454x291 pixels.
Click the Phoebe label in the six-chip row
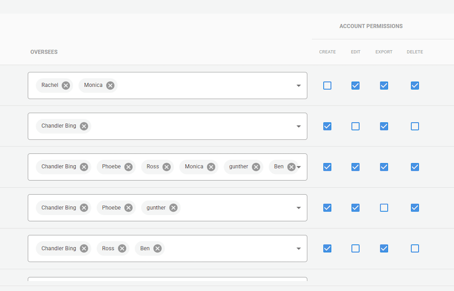point(111,166)
